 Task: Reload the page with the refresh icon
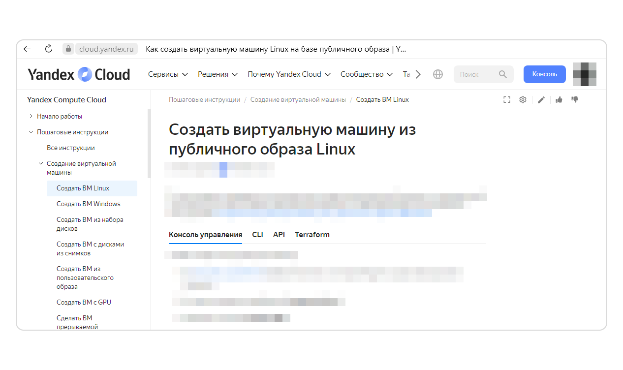point(48,49)
